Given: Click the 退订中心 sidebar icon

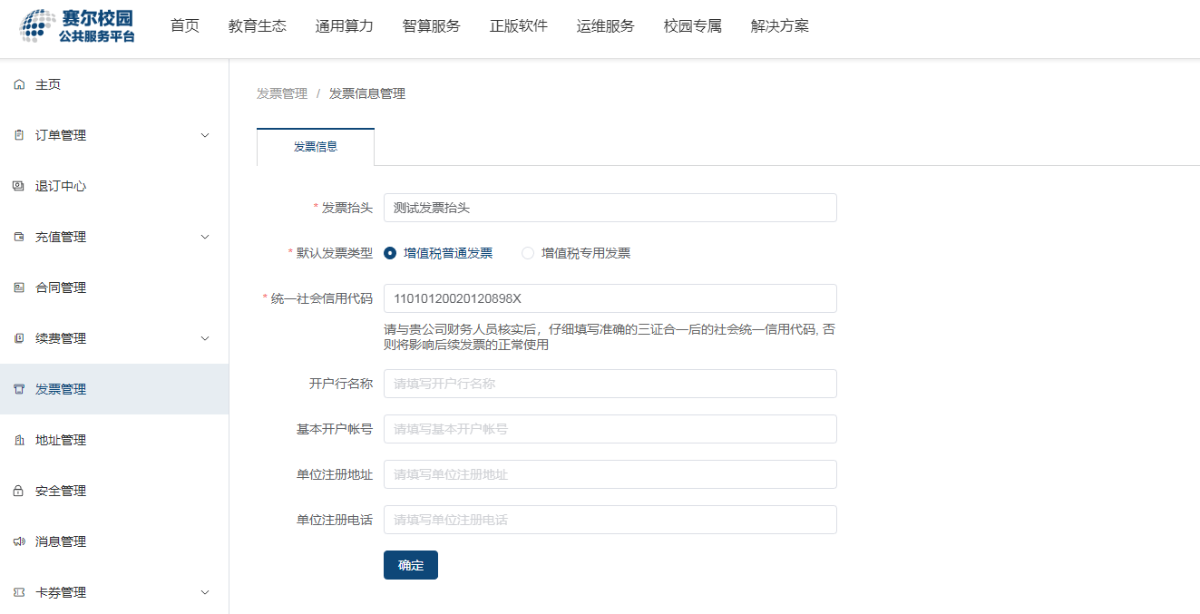Looking at the screenshot, I should 19,186.
